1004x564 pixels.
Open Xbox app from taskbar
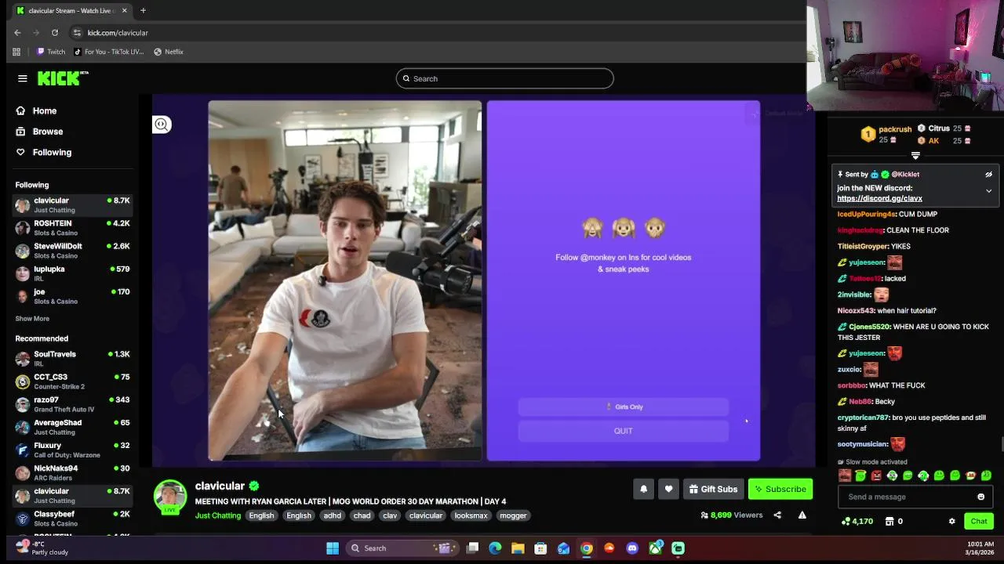(655, 548)
